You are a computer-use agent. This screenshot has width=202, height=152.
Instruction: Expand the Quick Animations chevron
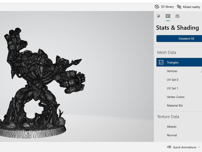pos(199,147)
